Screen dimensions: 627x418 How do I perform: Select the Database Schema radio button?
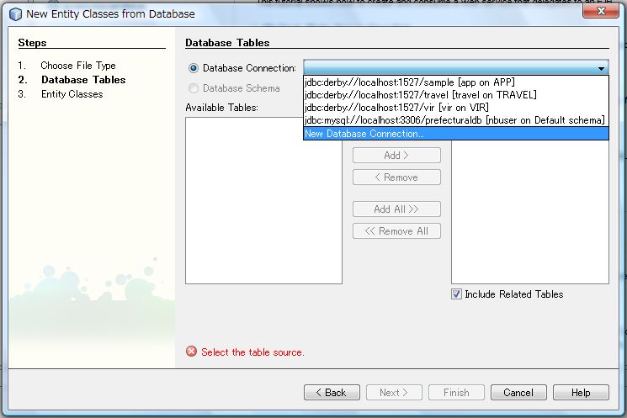(x=194, y=88)
